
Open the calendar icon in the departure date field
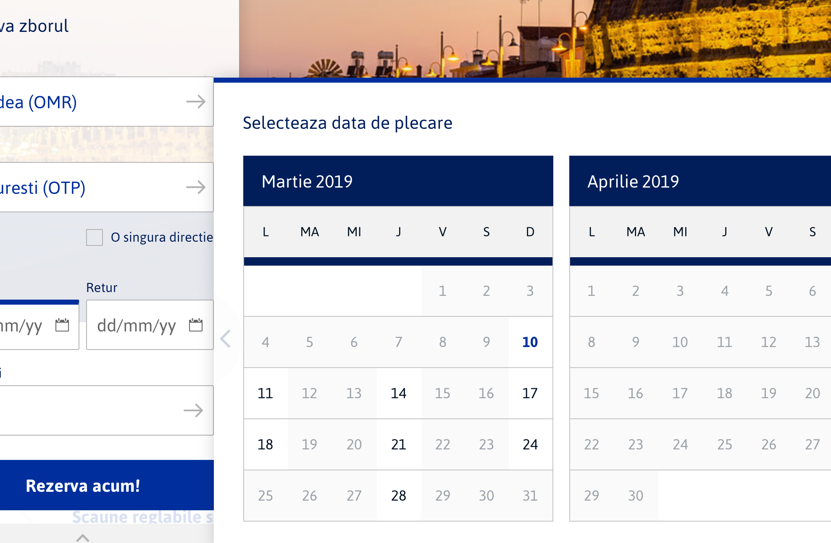62,325
